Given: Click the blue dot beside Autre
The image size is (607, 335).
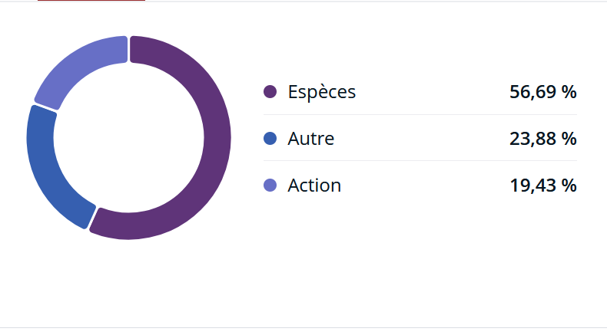Looking at the screenshot, I should 270,138.
